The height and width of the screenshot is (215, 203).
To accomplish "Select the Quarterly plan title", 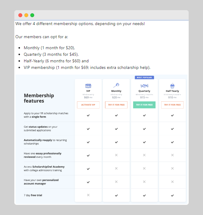I will [x=144, y=91].
